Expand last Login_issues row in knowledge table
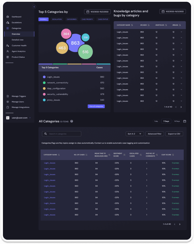The width and height of the screenshot is (194, 244). [x=181, y=101]
